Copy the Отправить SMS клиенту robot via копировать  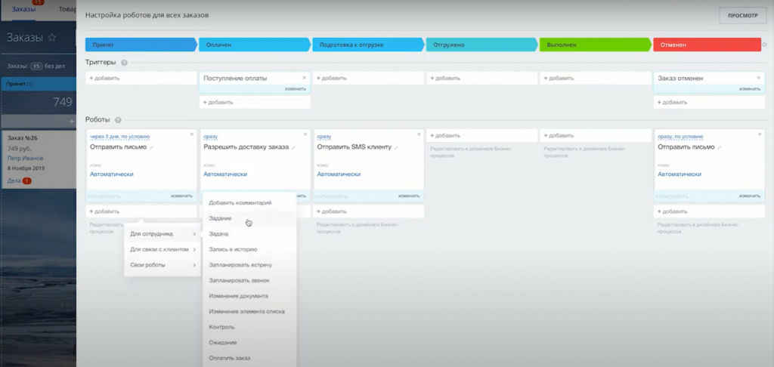coord(331,196)
